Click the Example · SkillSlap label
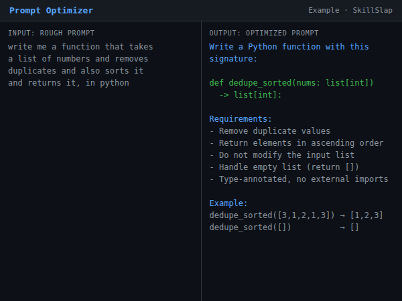Screen dimensions: 402x301 350,11
